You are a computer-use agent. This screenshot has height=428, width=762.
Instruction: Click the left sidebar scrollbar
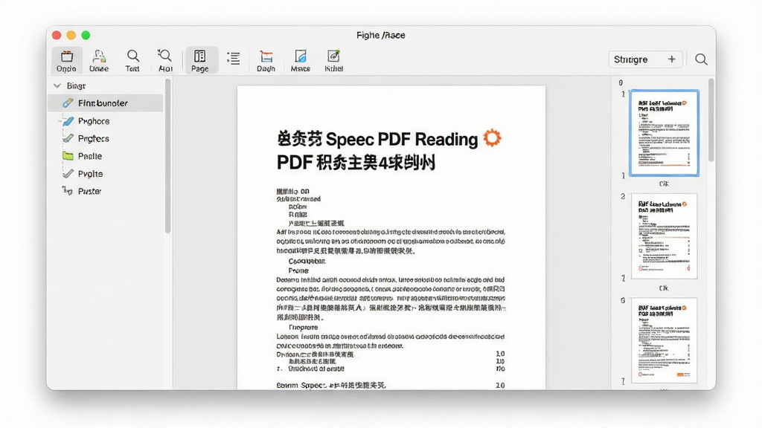(x=167, y=156)
